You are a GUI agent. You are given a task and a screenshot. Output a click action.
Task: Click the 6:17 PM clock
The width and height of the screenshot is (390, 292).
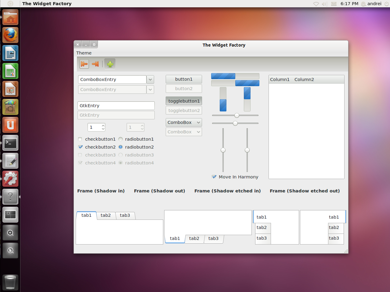point(349,4)
